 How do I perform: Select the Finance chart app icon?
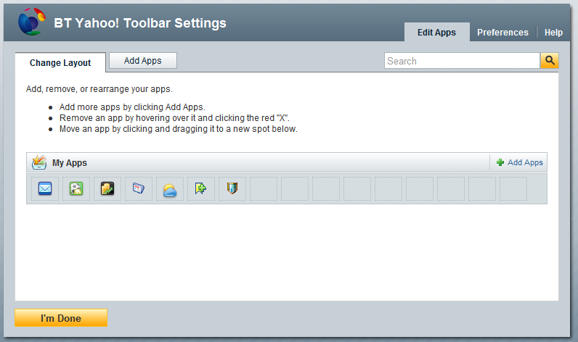point(107,188)
